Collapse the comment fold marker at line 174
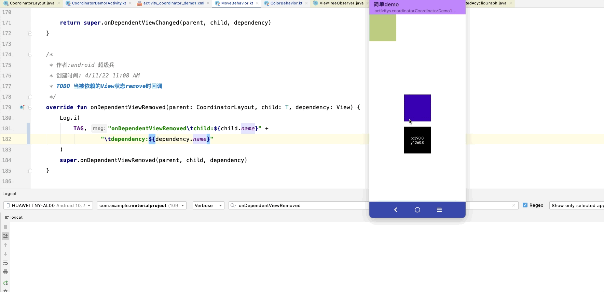Viewport: 604px width, 292px height. point(30,55)
